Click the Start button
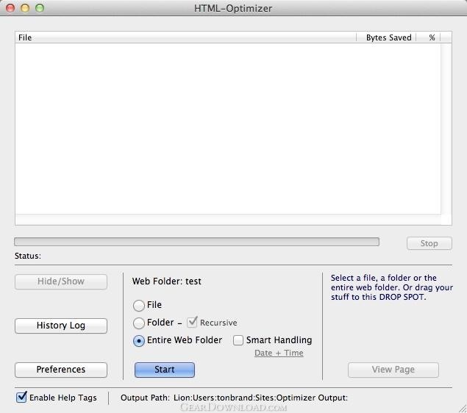 [165, 370]
